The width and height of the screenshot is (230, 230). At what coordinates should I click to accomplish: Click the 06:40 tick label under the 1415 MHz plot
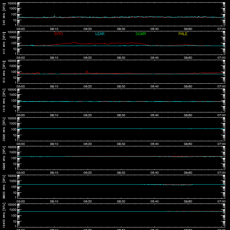(x=154, y=115)
